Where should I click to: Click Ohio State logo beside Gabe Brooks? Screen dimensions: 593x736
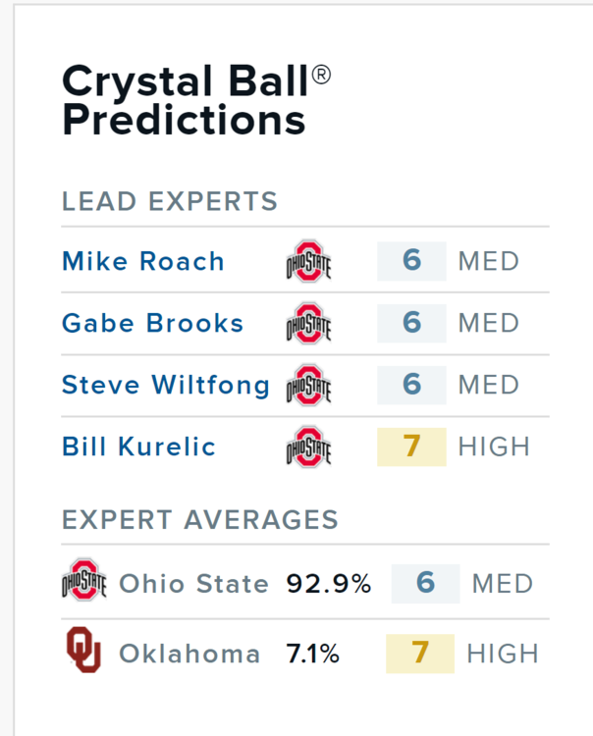(308, 323)
